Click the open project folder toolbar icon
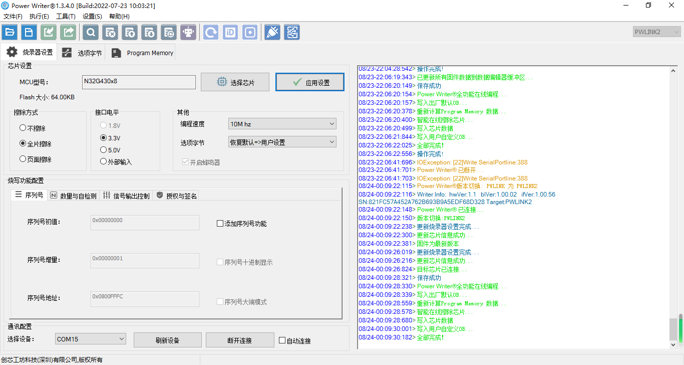Screen dimensions: 684x365 [10, 33]
